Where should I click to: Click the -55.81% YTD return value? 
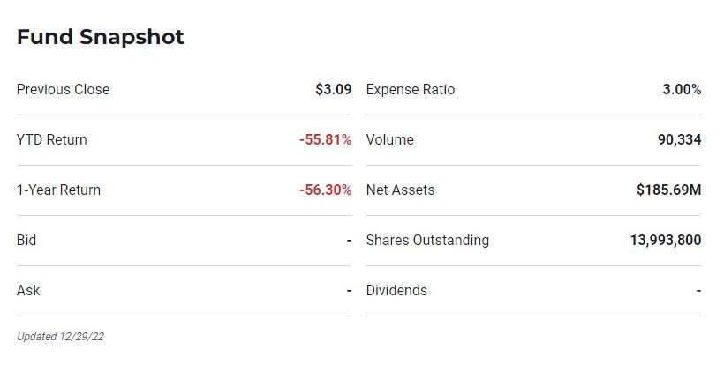(x=326, y=139)
